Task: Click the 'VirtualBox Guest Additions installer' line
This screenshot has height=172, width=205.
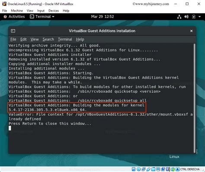Action: 50,55
